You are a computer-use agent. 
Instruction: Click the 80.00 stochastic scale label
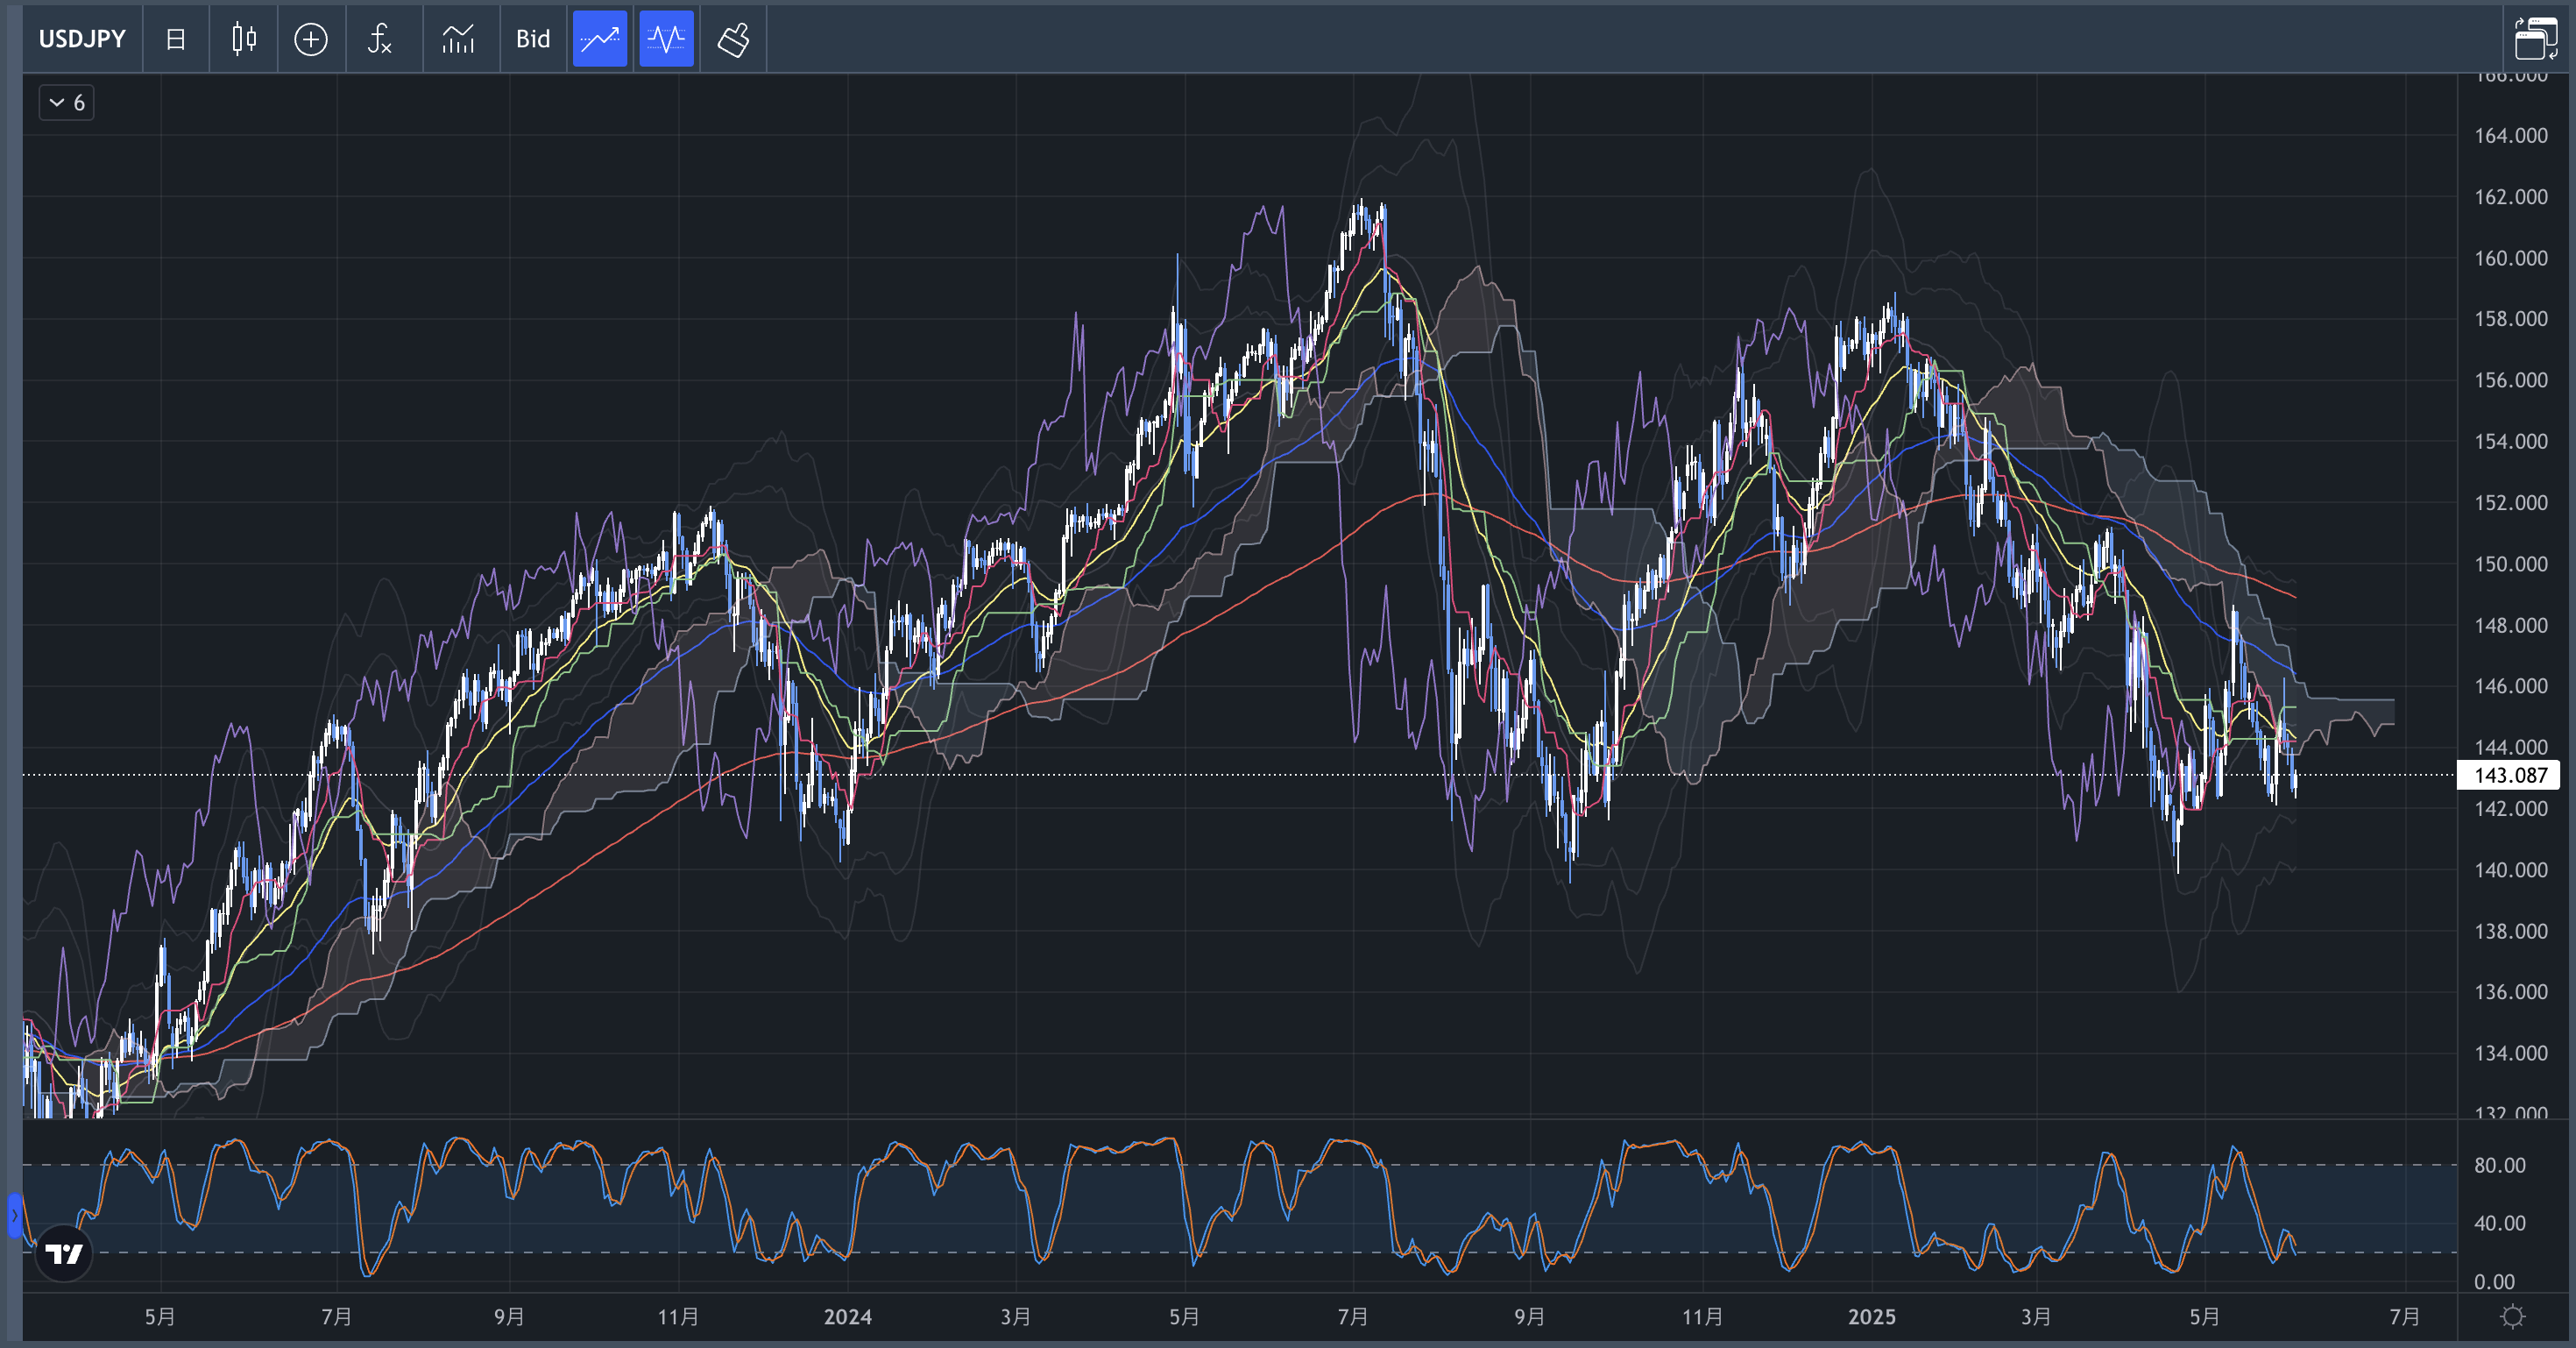[2500, 1165]
